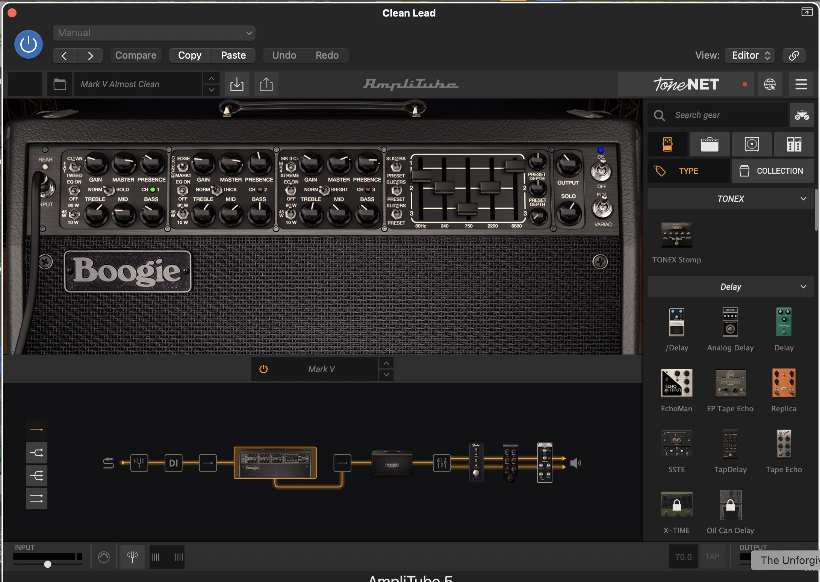Step preset up next to Mark V Almost Clean
Viewport: 820px width, 582px height.
(x=212, y=79)
